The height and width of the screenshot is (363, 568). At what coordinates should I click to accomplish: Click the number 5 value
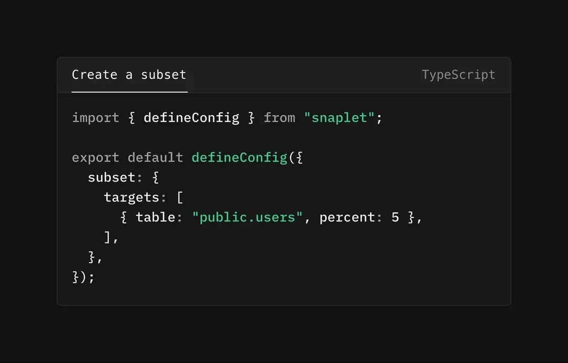tap(395, 217)
